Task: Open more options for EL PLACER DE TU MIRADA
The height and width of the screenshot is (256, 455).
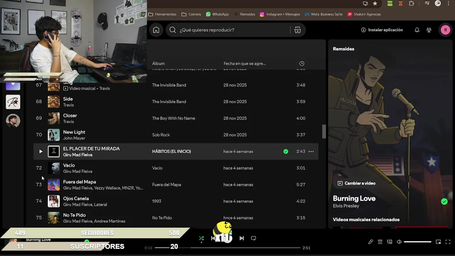Action: (311, 151)
